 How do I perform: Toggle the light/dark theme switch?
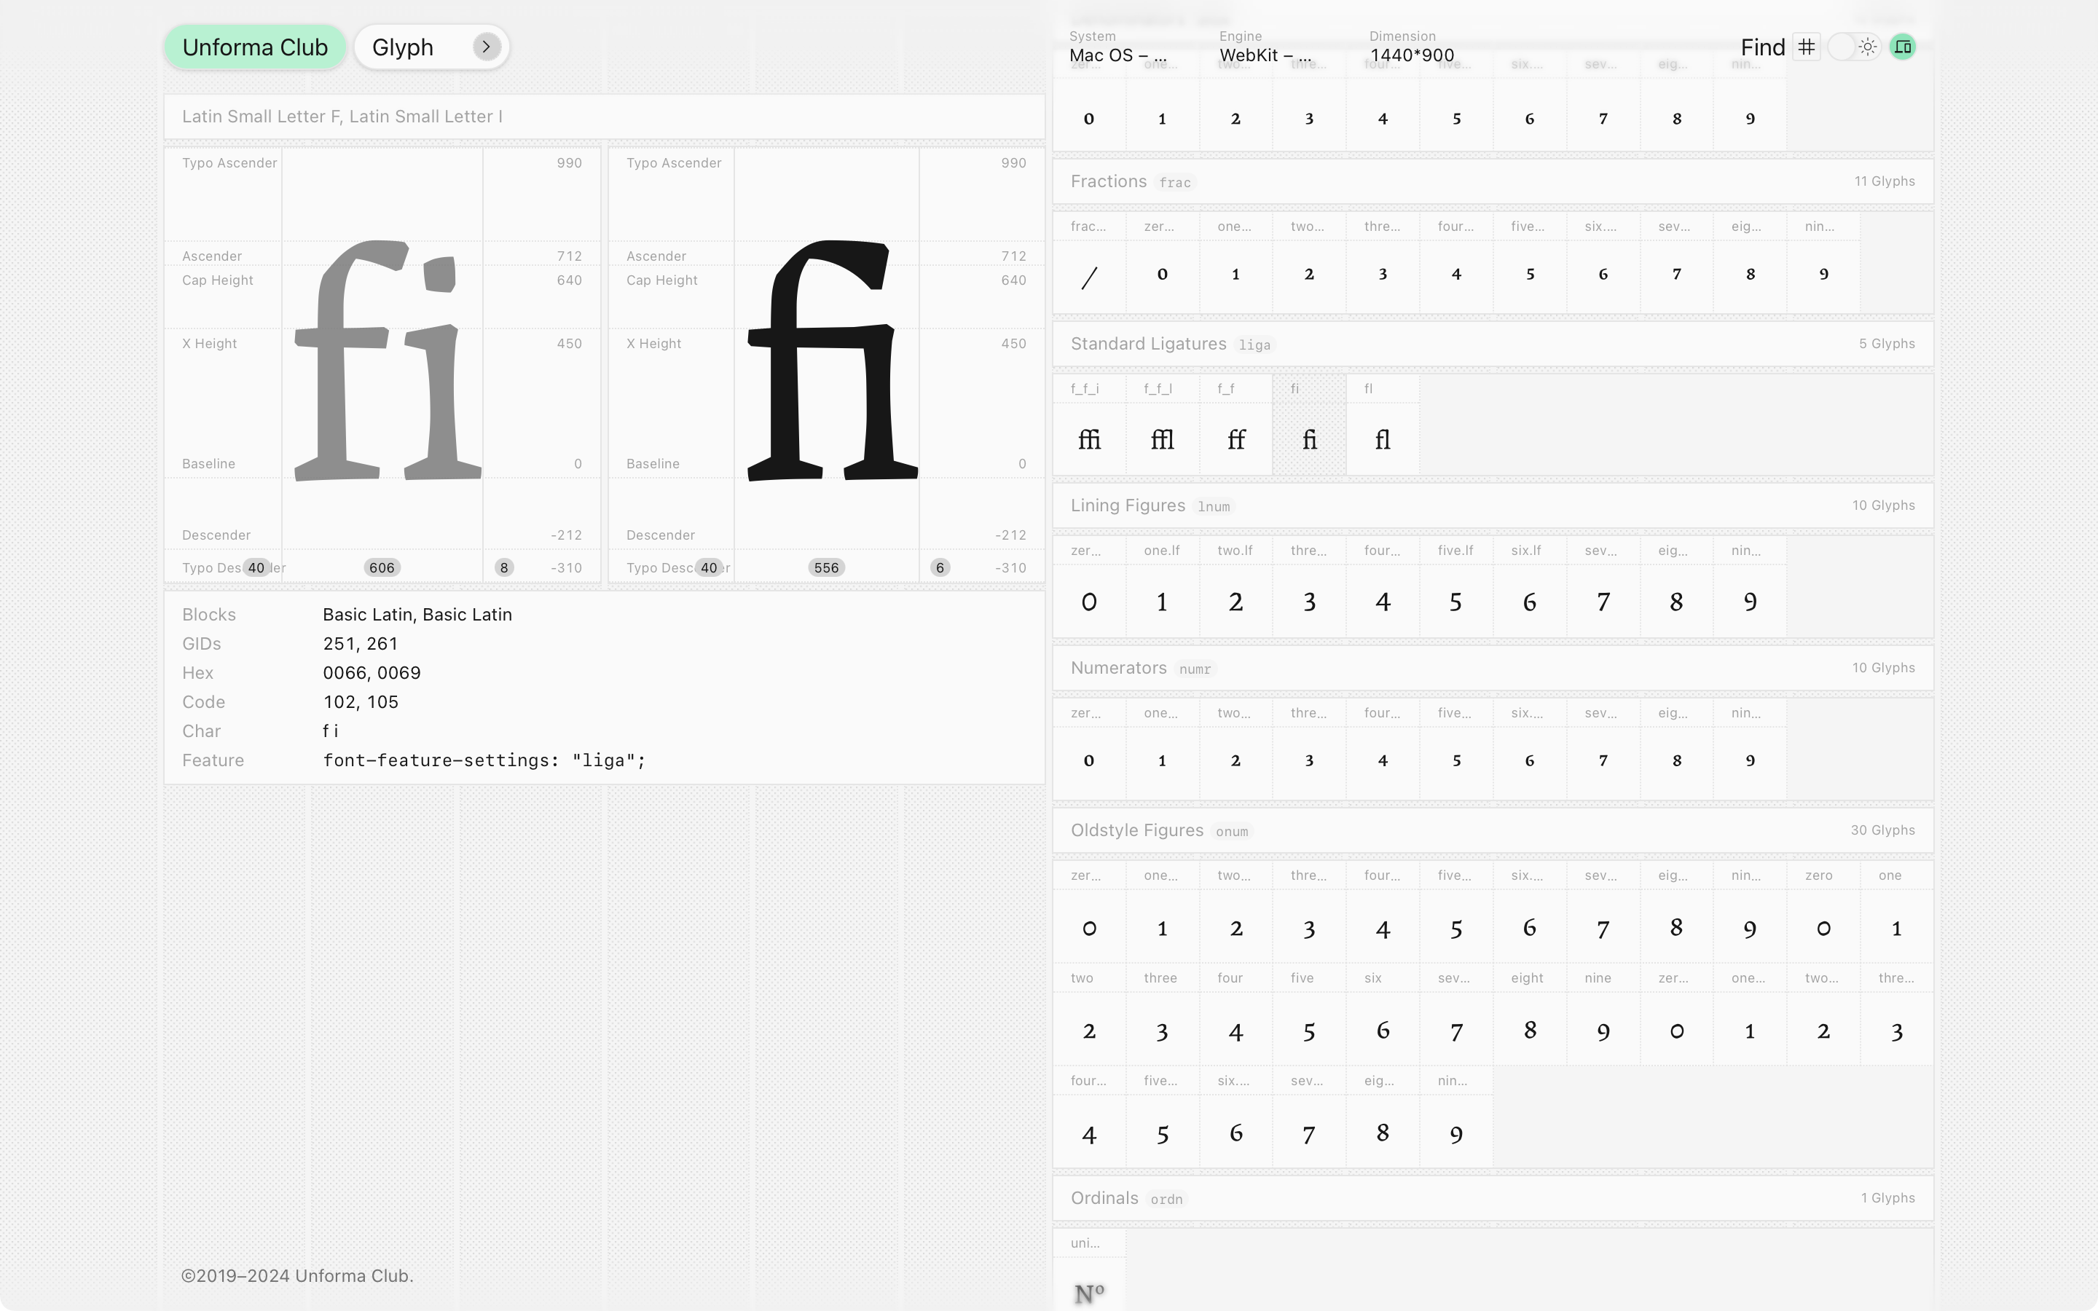(1855, 47)
